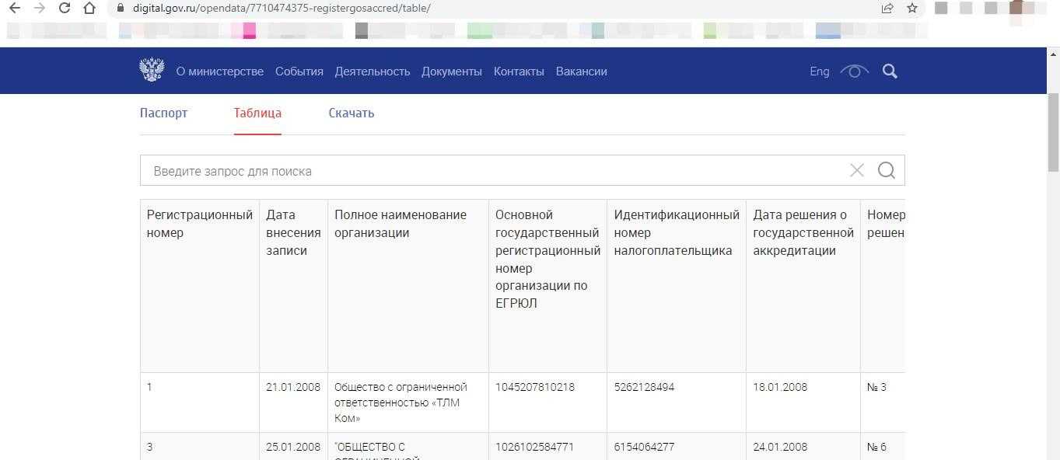
Task: Reload the page with refresh icon
Action: click(65, 8)
